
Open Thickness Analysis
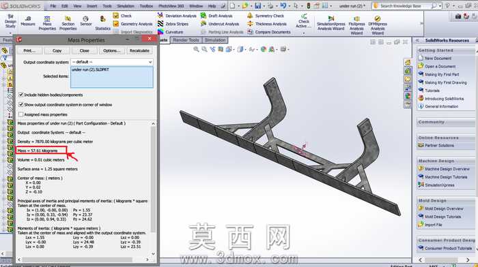pos(267,24)
